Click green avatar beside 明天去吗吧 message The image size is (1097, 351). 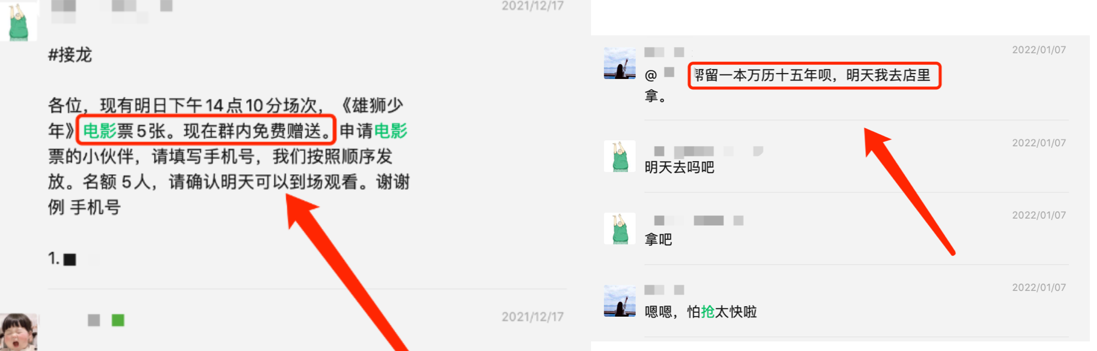coord(620,156)
